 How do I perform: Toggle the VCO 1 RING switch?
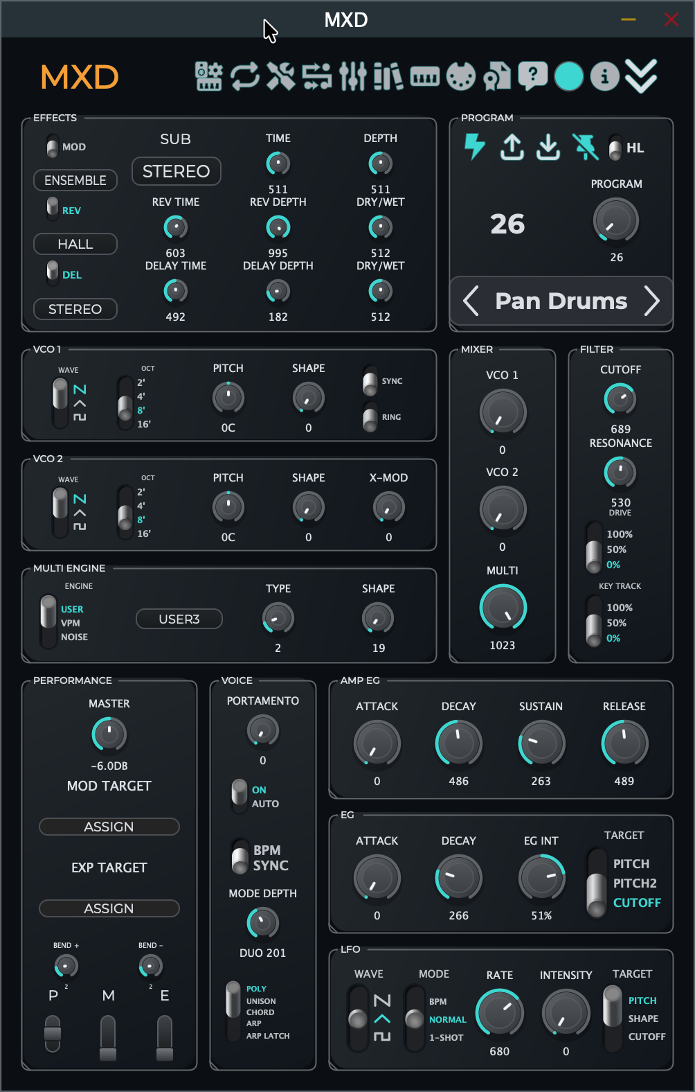tap(371, 417)
